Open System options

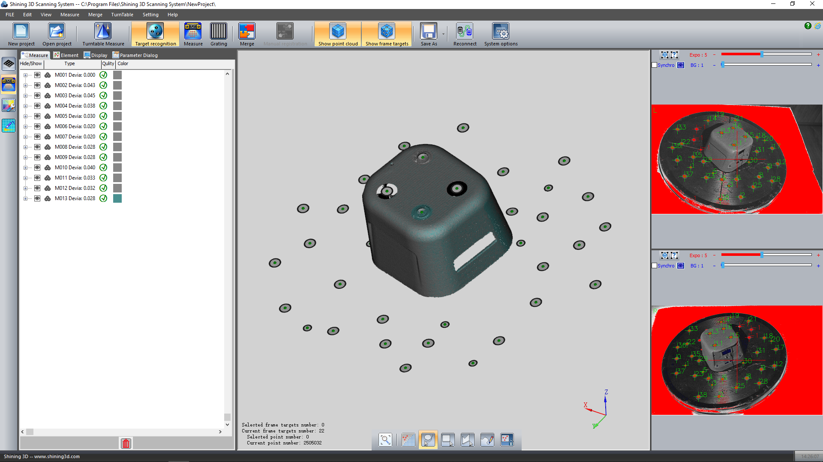(x=501, y=34)
